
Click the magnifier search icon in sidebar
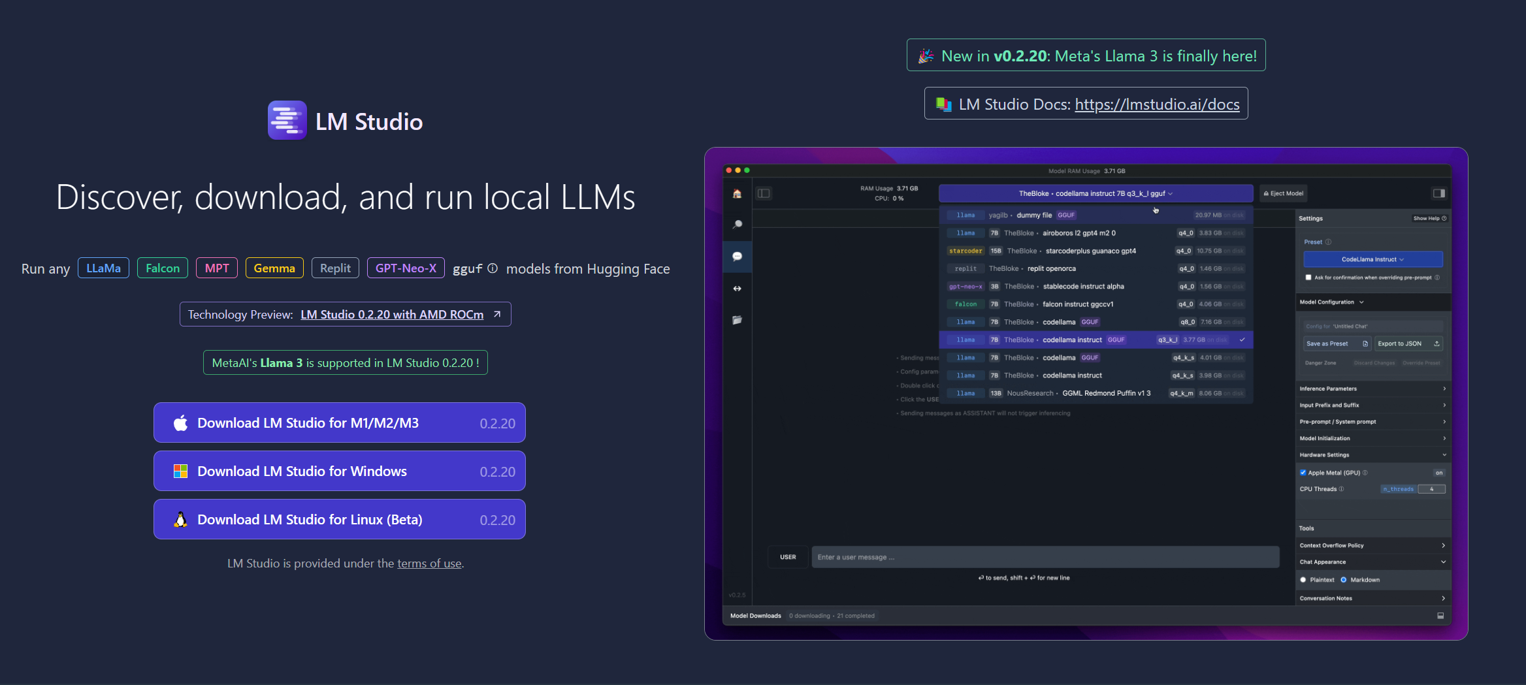click(x=737, y=225)
